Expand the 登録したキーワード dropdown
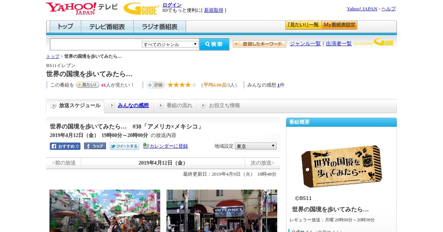The height and width of the screenshot is (232, 443). 260,44
